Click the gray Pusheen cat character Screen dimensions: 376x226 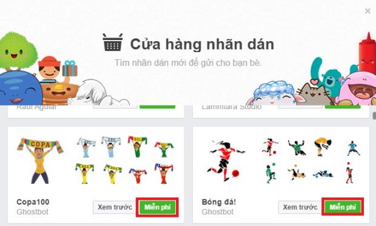[x=313, y=93]
